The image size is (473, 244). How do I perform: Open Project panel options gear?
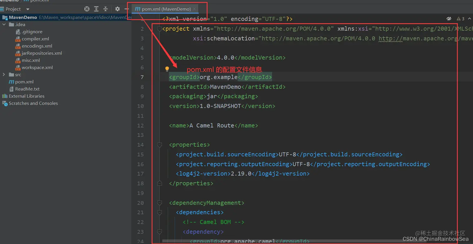coord(117,9)
